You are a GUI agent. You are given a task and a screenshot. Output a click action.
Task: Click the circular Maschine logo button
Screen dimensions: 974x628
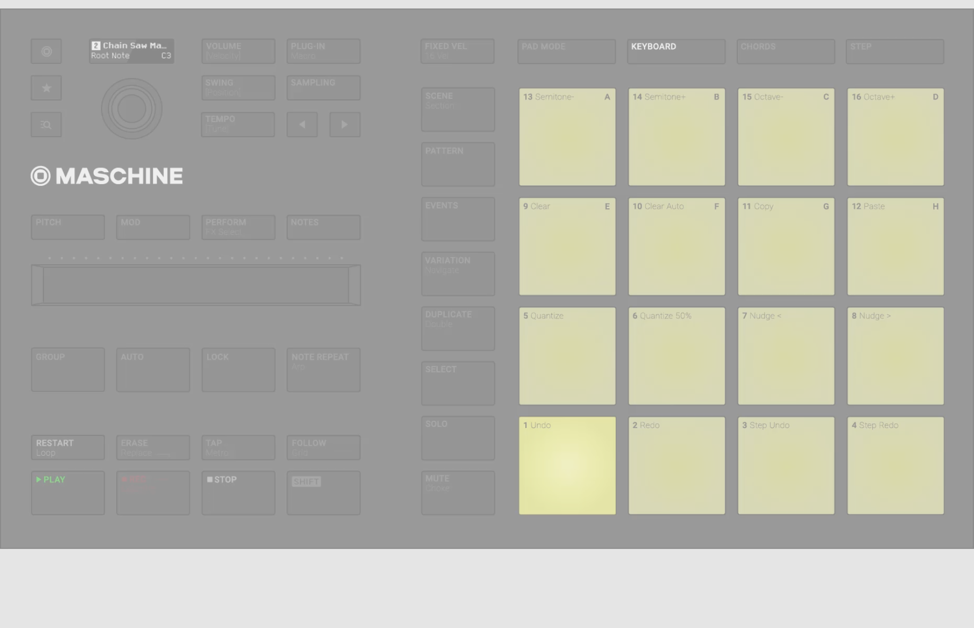46,51
